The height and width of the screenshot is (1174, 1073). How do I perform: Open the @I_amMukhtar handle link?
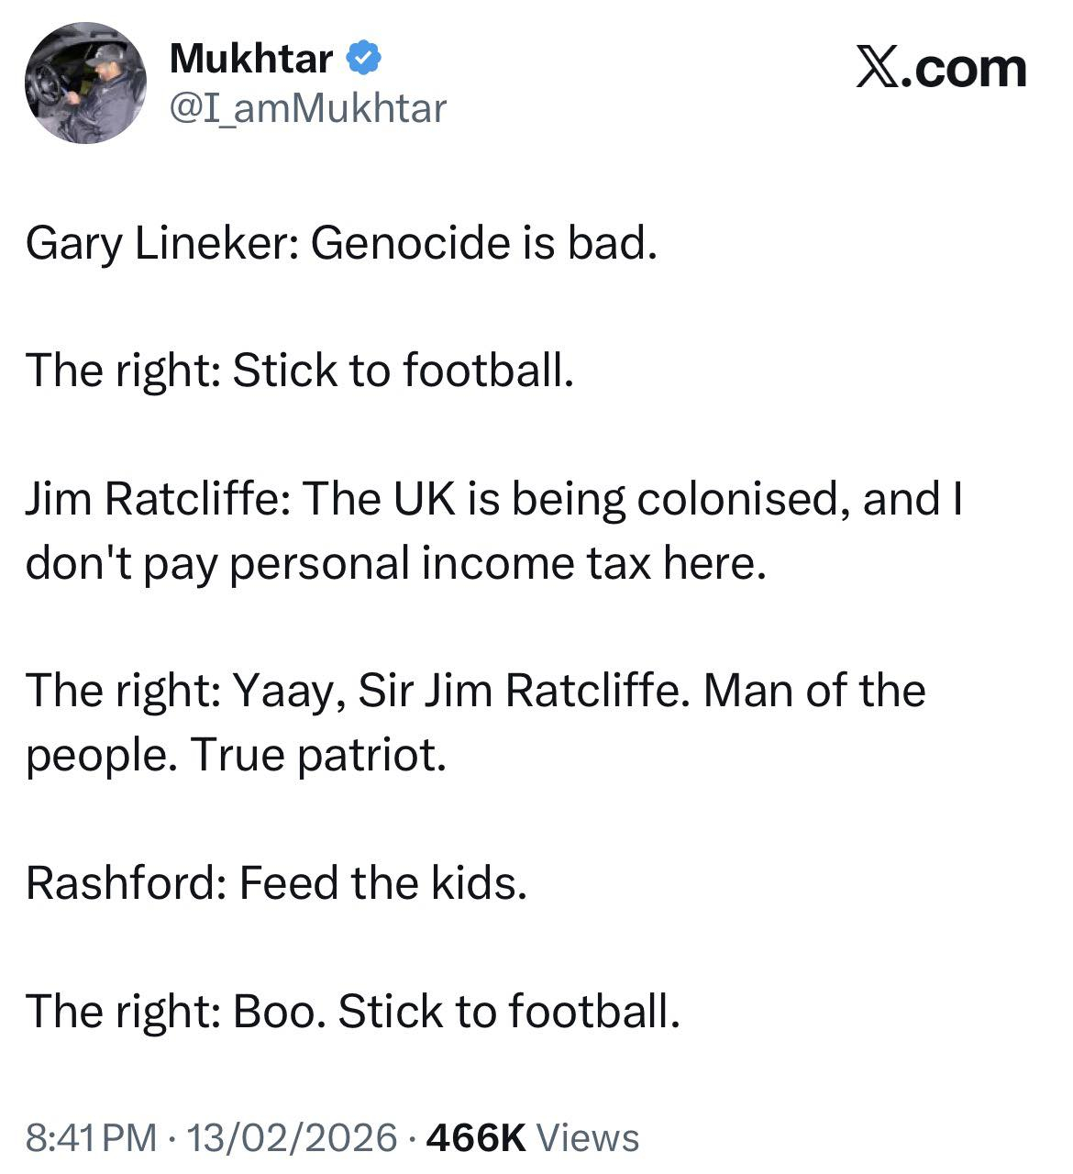(x=308, y=108)
